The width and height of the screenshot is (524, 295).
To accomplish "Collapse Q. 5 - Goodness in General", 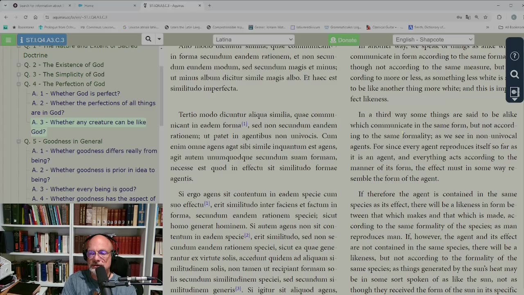I will 18,141.
